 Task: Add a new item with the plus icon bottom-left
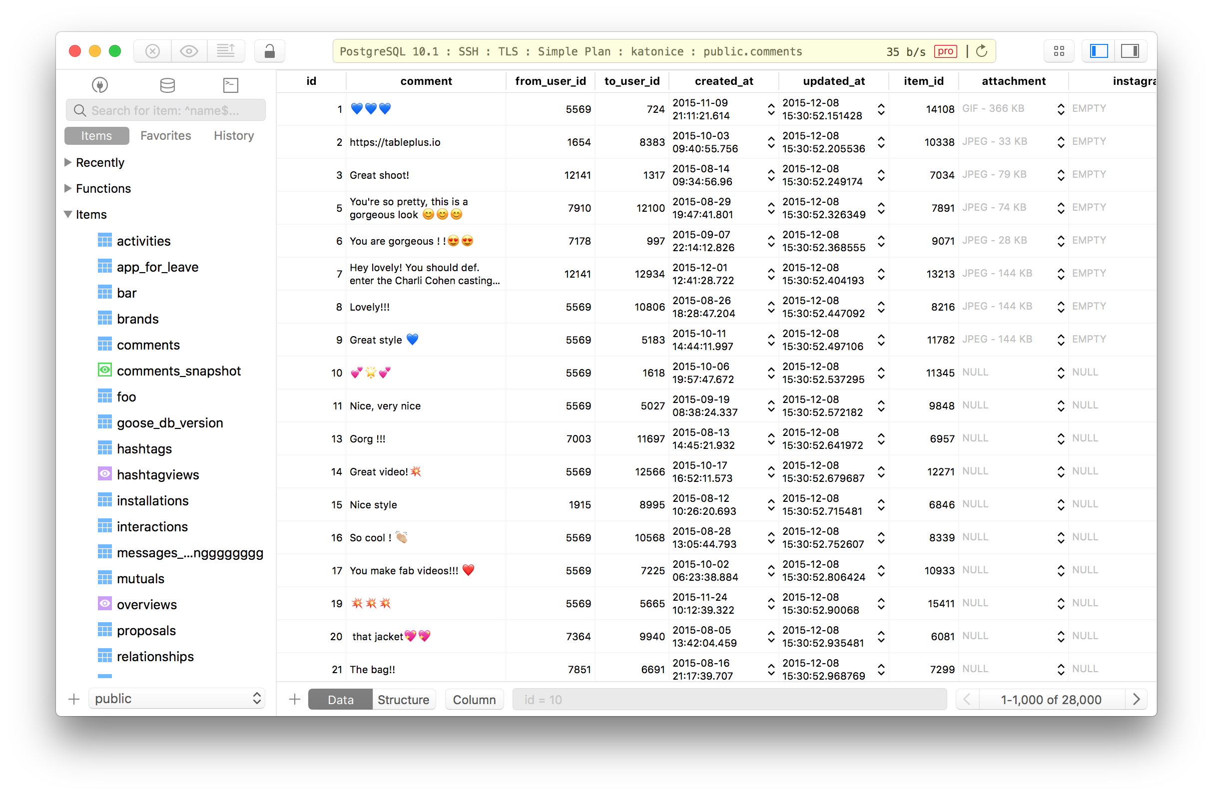(x=74, y=699)
